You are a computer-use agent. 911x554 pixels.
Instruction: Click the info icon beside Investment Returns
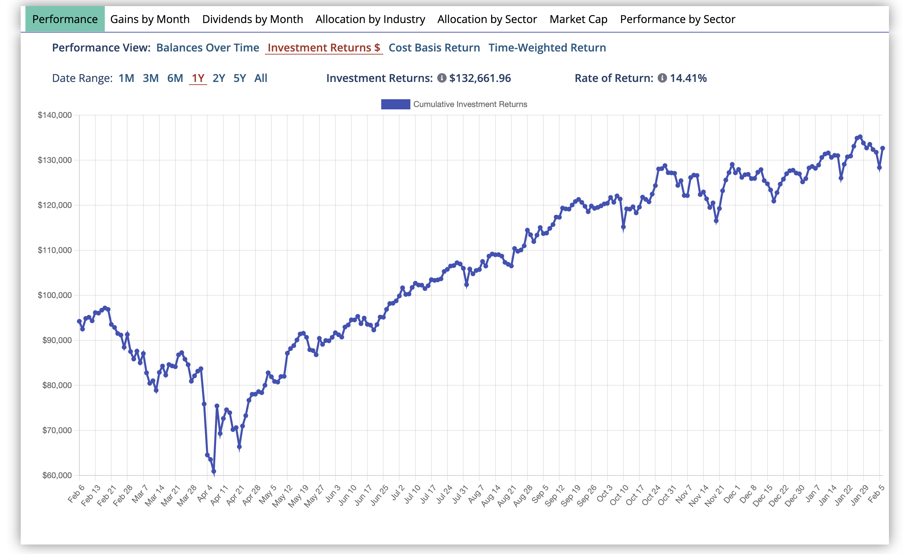pyautogui.click(x=442, y=78)
